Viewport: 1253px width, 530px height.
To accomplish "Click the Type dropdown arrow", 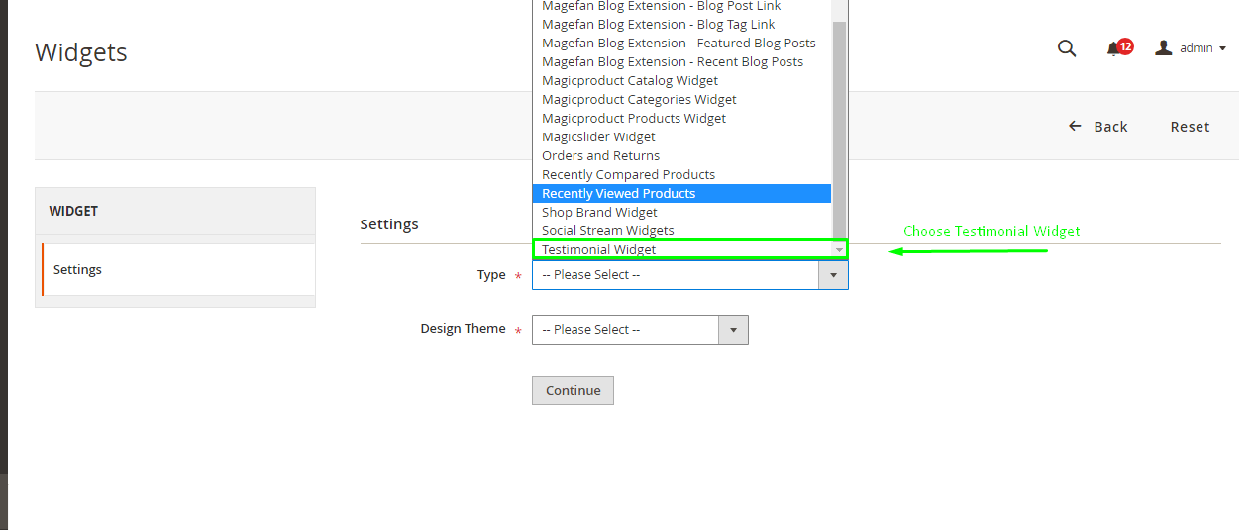I will pos(833,275).
